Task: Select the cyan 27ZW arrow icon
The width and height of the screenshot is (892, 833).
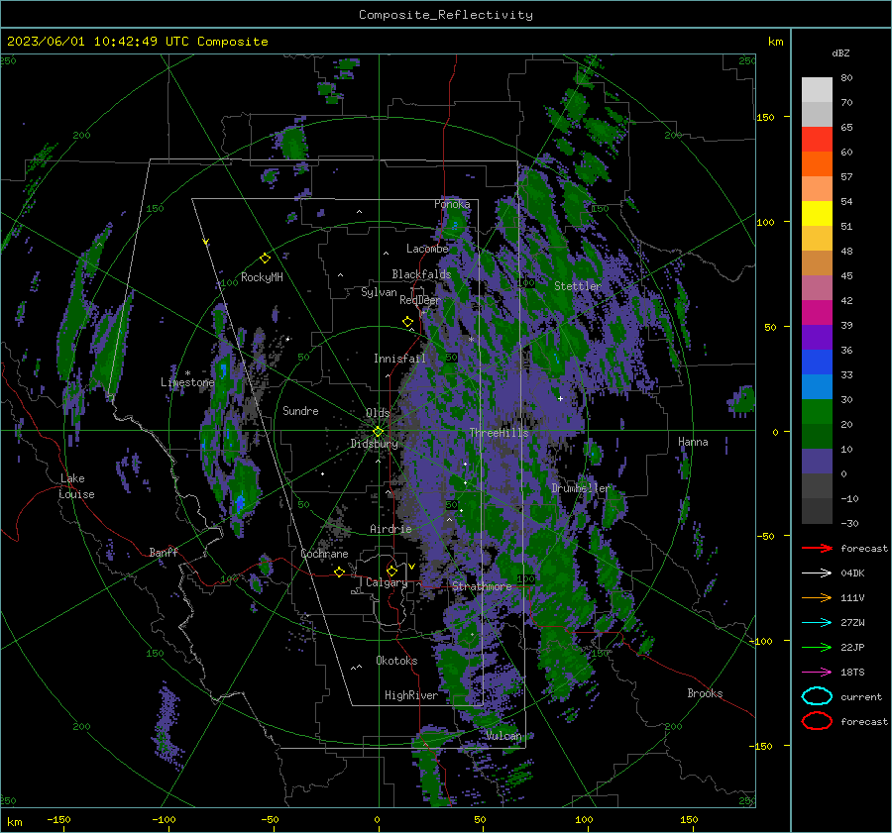Action: click(817, 623)
